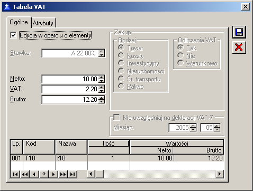
Task: Click the table's horizontal scrollbar right arrow
Action: tap(220, 174)
